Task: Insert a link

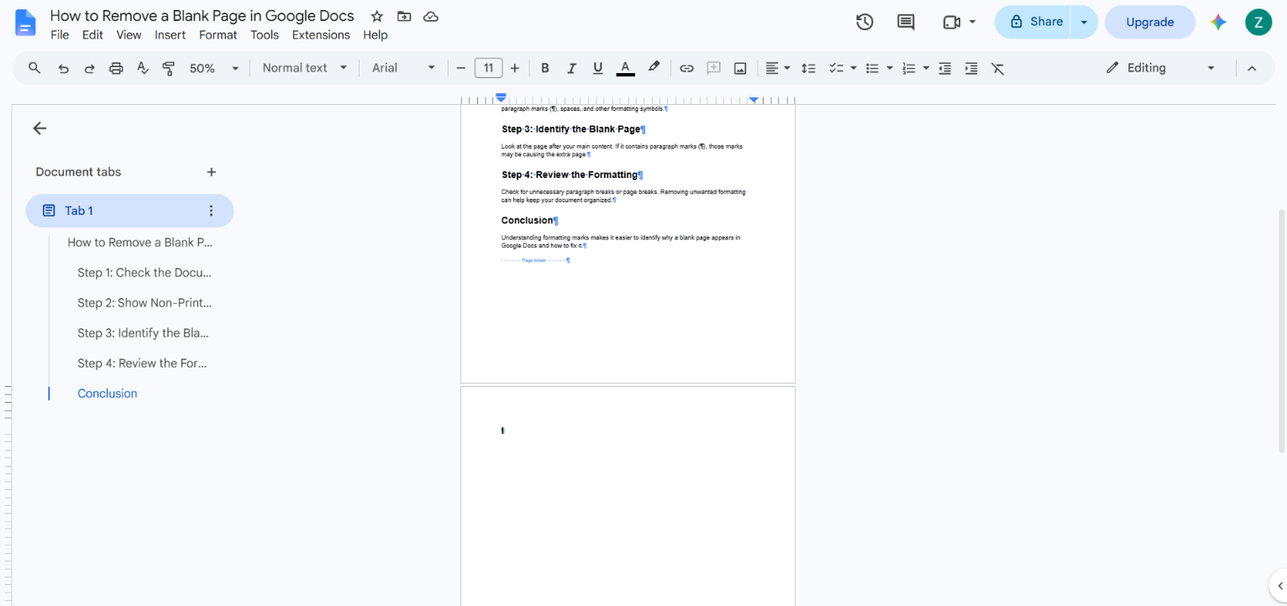Action: 686,68
